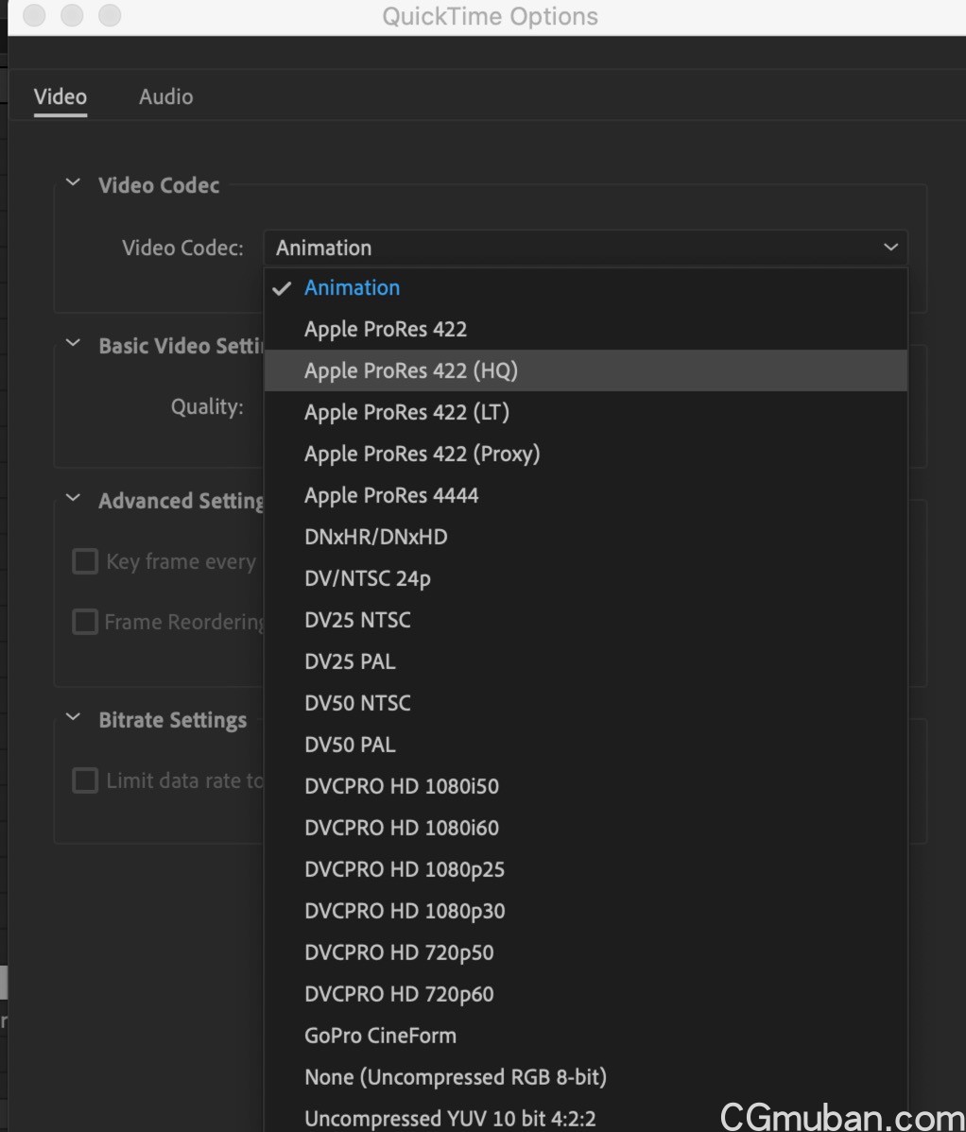Pick Uncompressed YUV 10 bit 4:2:2
966x1132 pixels.
[450, 1119]
